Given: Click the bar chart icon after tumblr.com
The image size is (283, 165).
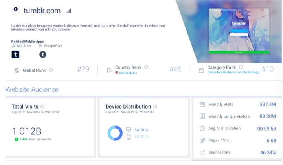Looking at the screenshot, I should coord(69,11).
